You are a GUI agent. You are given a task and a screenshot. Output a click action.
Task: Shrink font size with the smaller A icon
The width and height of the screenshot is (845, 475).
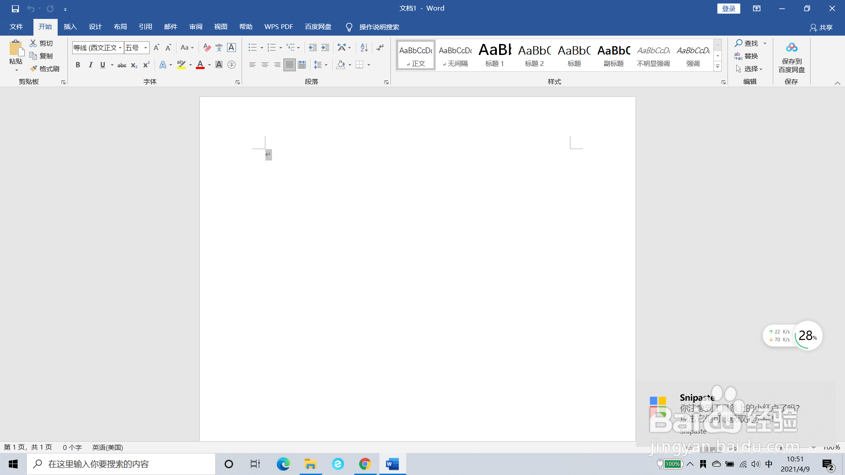pos(168,47)
